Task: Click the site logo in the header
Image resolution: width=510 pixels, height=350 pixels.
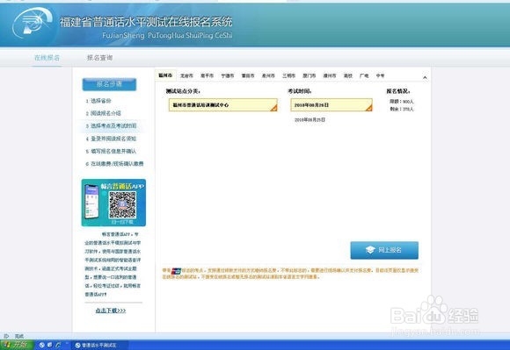Action: click(33, 23)
